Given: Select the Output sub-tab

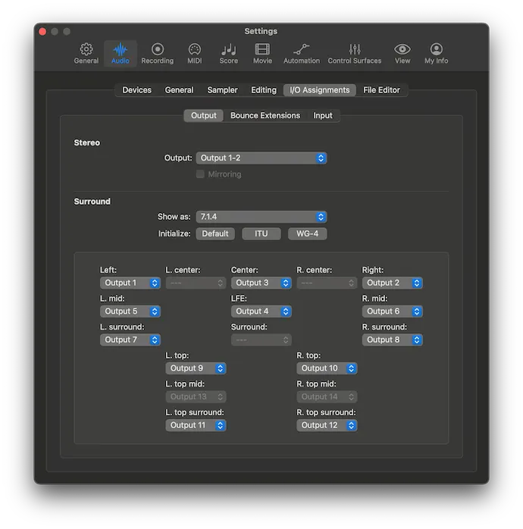Looking at the screenshot, I should point(203,115).
